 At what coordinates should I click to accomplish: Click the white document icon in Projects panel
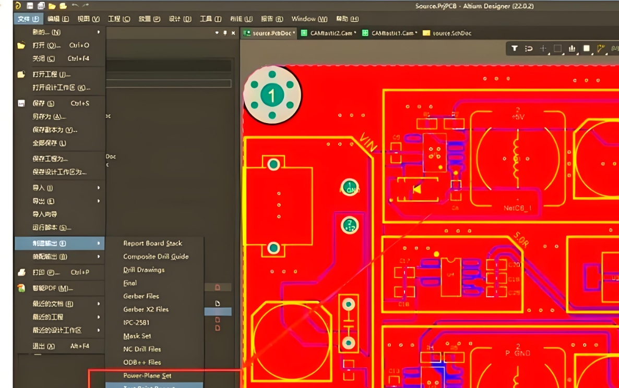point(218,303)
